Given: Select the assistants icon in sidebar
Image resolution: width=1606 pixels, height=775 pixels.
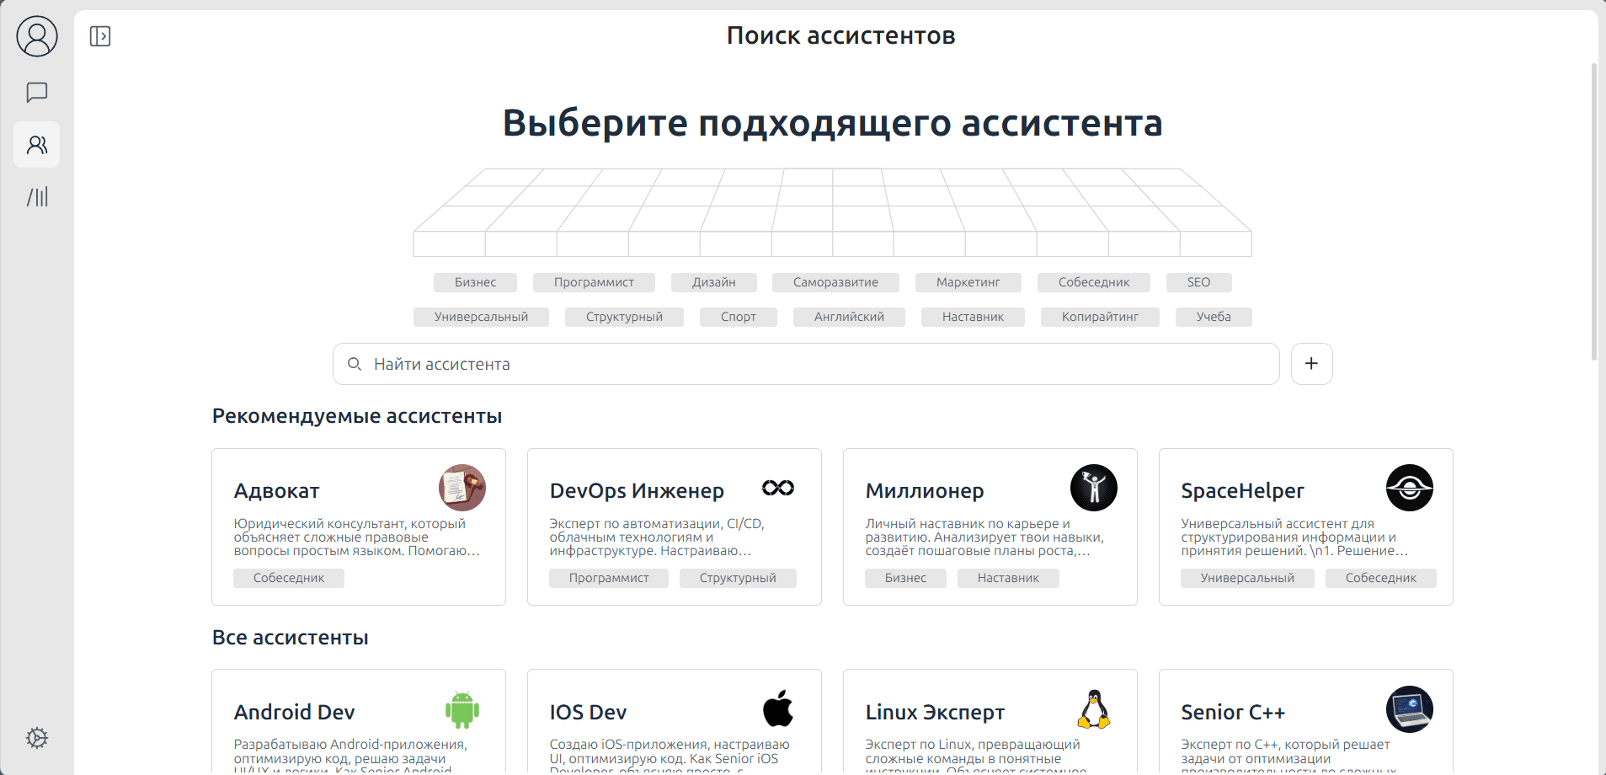Looking at the screenshot, I should click(x=37, y=145).
